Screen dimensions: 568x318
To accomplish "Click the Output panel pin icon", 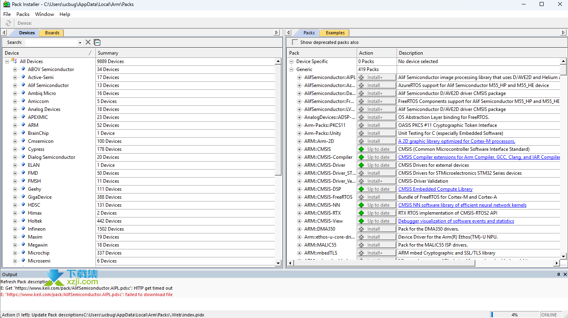I will 559,275.
